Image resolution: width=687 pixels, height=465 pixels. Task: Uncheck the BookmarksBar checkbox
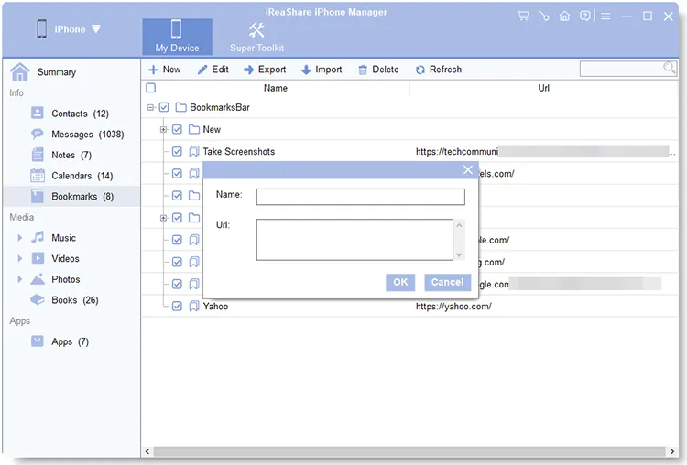[x=164, y=107]
